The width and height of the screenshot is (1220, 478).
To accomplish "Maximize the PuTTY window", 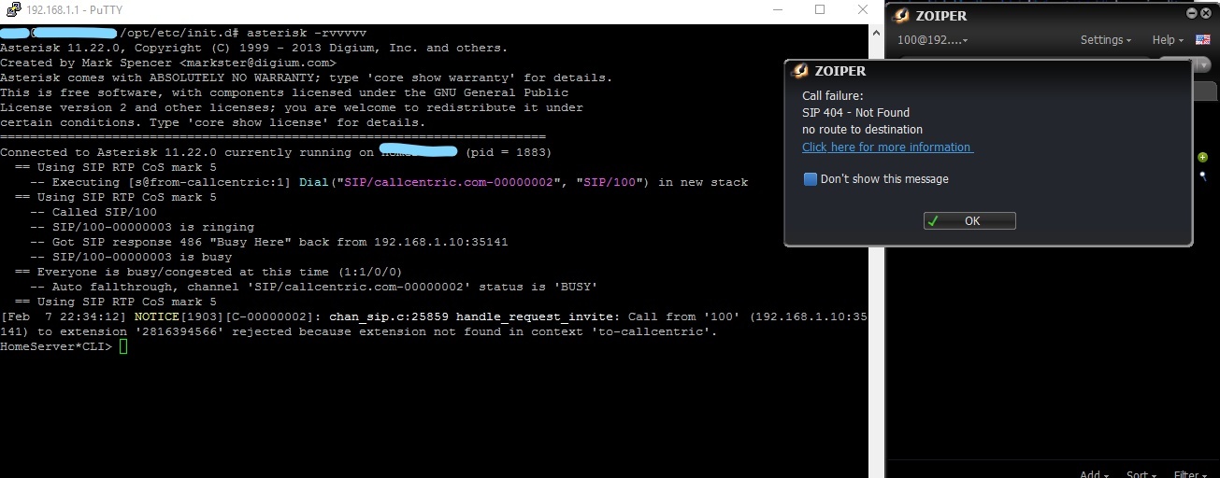I will (820, 9).
